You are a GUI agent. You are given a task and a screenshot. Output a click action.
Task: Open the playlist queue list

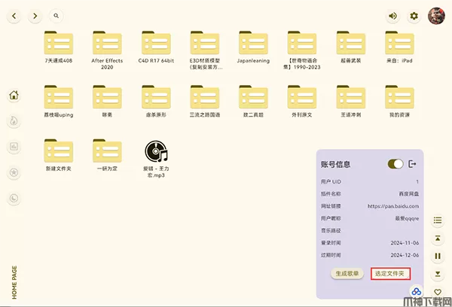coord(438,220)
